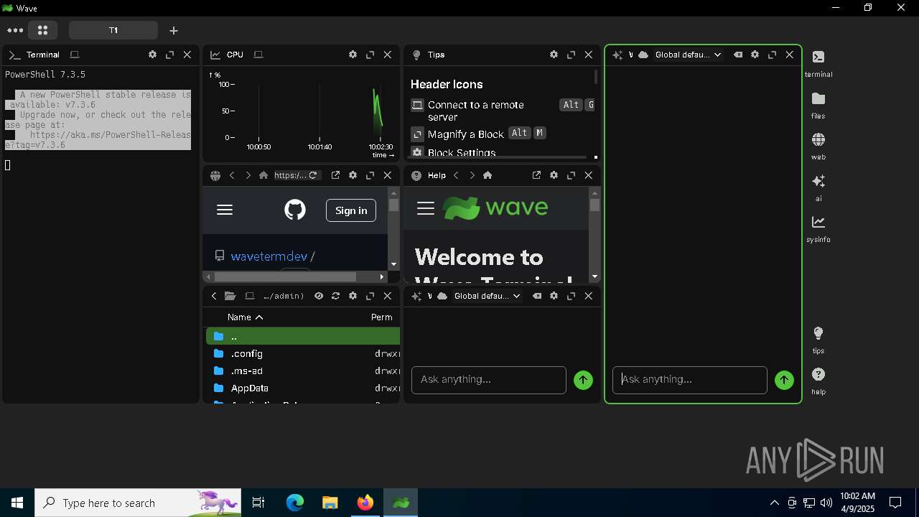Magnify the CPU block
This screenshot has width=919, height=517.
tap(370, 55)
